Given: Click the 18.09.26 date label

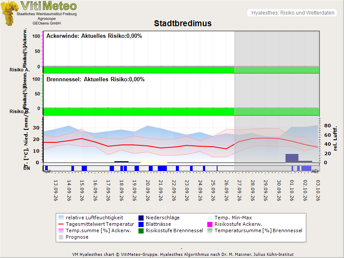Looking at the screenshot, I should (x=121, y=190).
